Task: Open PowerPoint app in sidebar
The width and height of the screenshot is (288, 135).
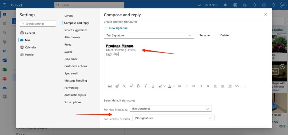Action: tap(4, 79)
